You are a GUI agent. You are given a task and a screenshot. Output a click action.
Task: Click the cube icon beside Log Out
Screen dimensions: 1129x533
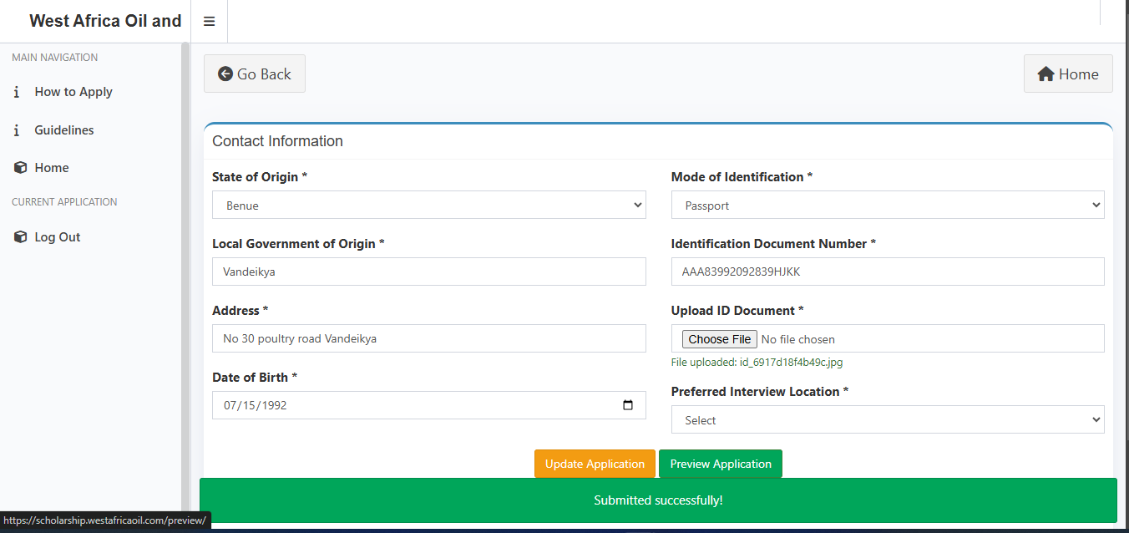(21, 237)
